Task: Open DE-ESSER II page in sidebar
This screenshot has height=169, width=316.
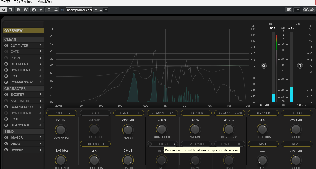Action: (20, 125)
